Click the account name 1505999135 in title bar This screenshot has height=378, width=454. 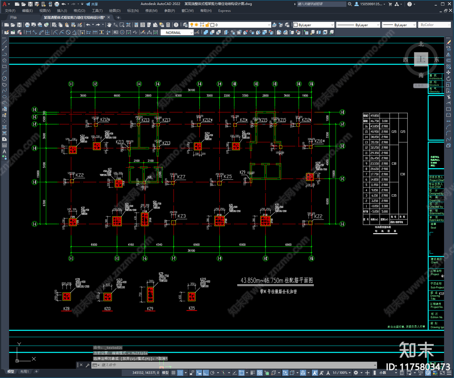point(371,4)
